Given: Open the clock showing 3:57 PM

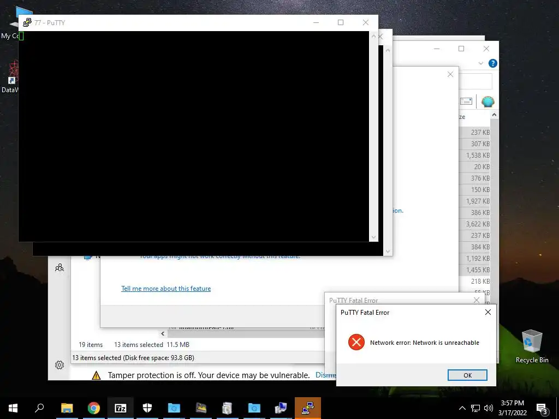Looking at the screenshot, I should 512,408.
